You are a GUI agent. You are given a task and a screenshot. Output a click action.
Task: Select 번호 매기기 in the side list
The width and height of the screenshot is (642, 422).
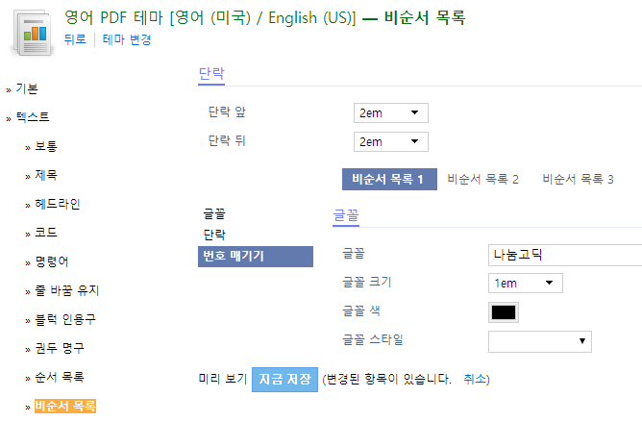coord(256,257)
